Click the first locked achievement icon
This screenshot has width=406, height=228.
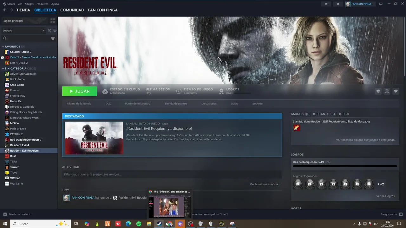point(298,184)
